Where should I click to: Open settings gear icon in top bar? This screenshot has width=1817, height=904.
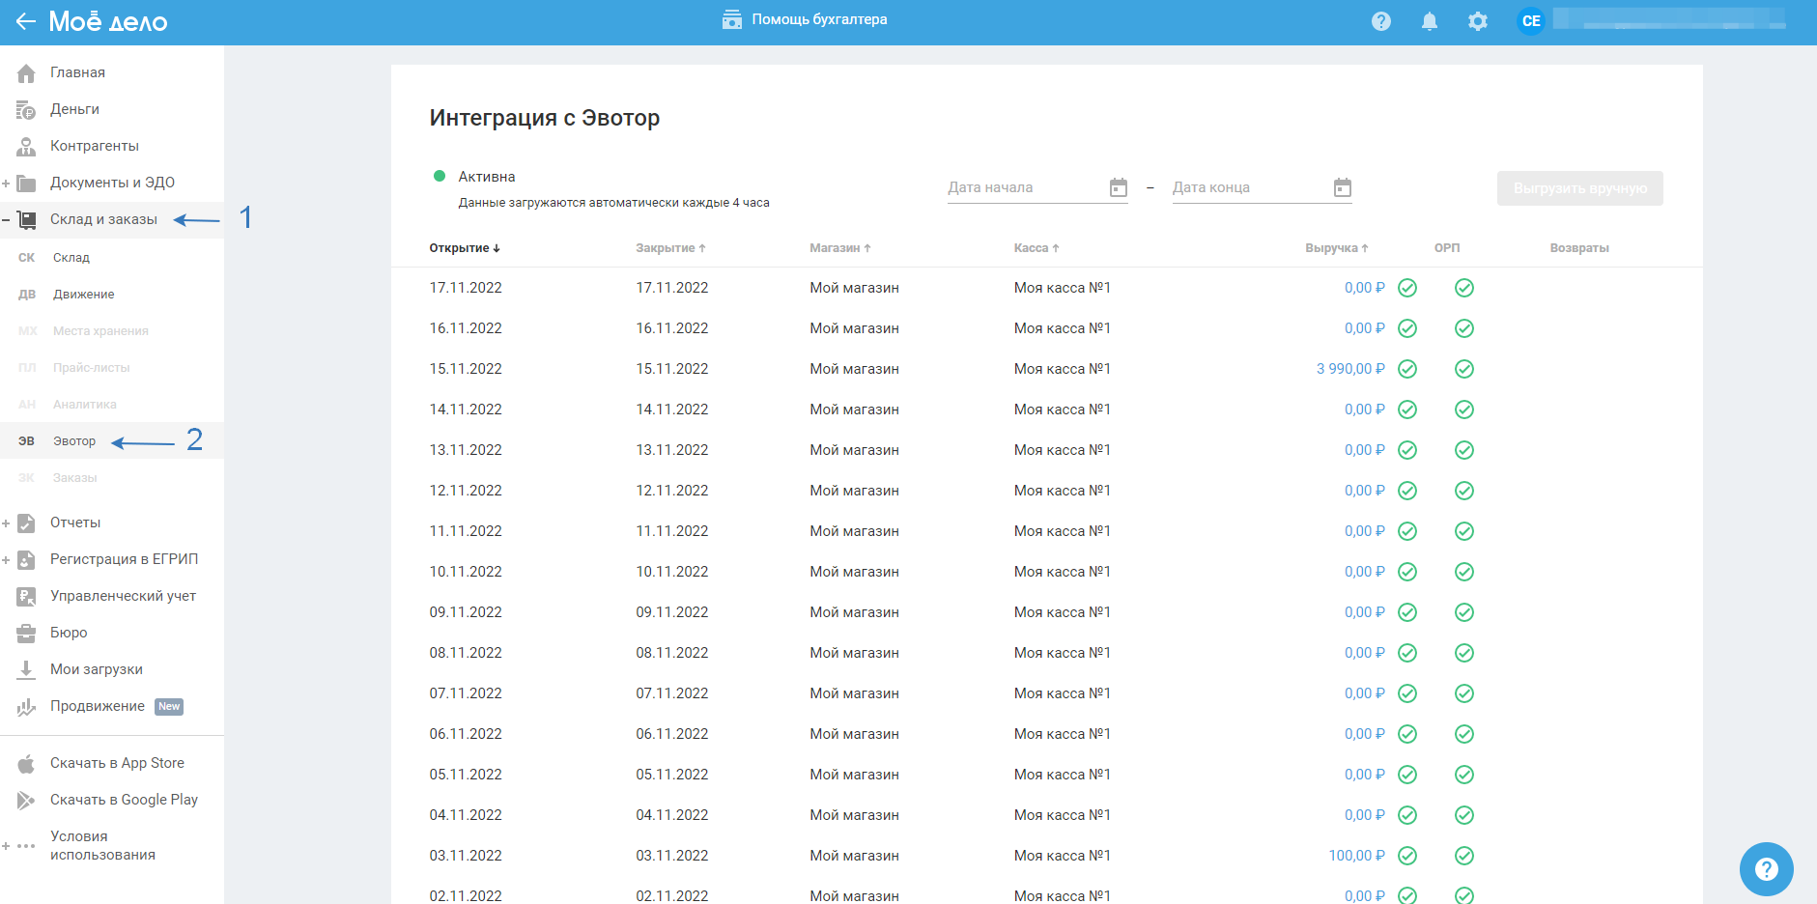click(1477, 21)
